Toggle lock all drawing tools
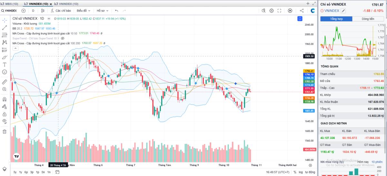 [x=5, y=114]
